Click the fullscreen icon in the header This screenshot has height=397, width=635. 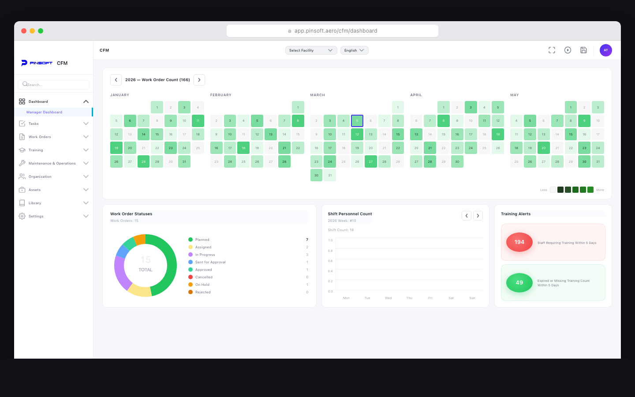coord(552,50)
